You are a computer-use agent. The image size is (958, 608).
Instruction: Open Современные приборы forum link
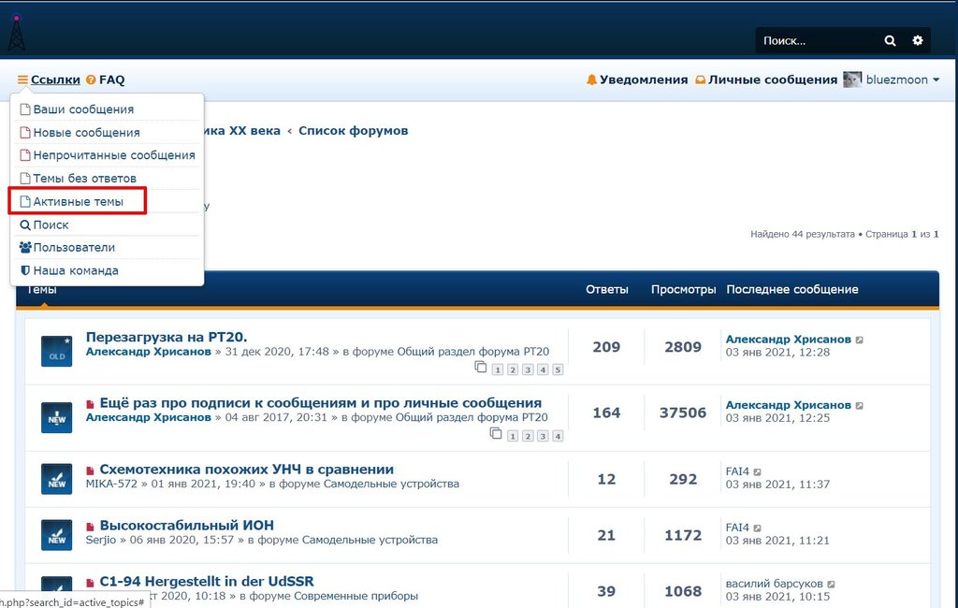356,596
